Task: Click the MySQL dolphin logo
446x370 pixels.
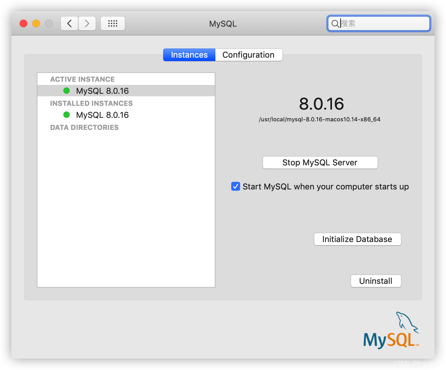Action: click(392, 330)
